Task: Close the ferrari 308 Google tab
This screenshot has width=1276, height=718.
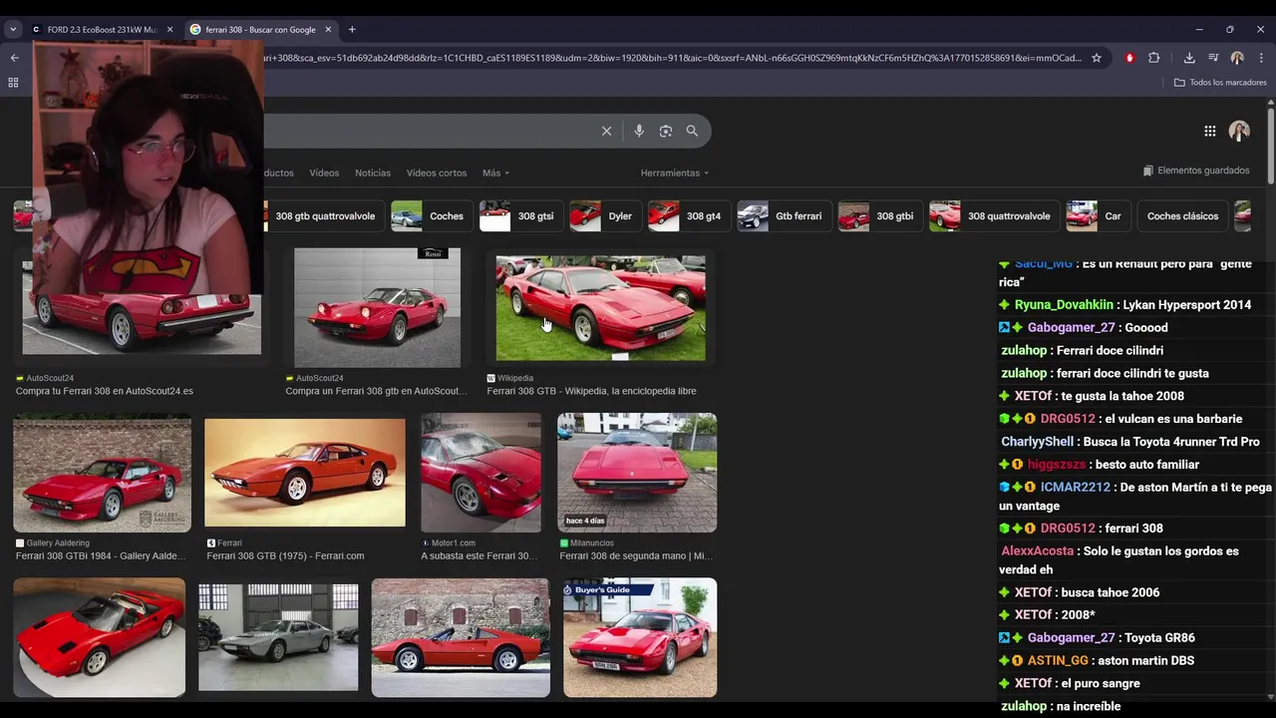Action: point(328,30)
